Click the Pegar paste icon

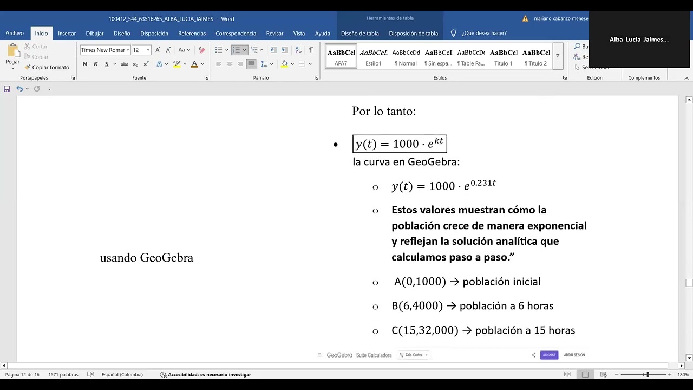click(x=13, y=51)
